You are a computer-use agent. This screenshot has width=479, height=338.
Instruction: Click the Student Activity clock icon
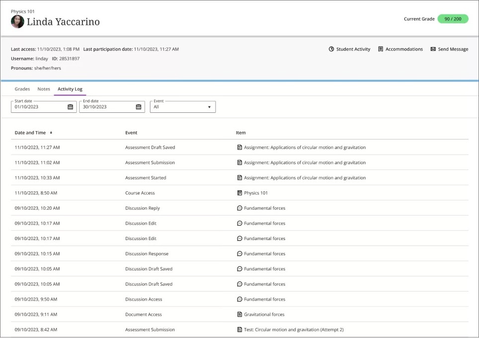331,49
